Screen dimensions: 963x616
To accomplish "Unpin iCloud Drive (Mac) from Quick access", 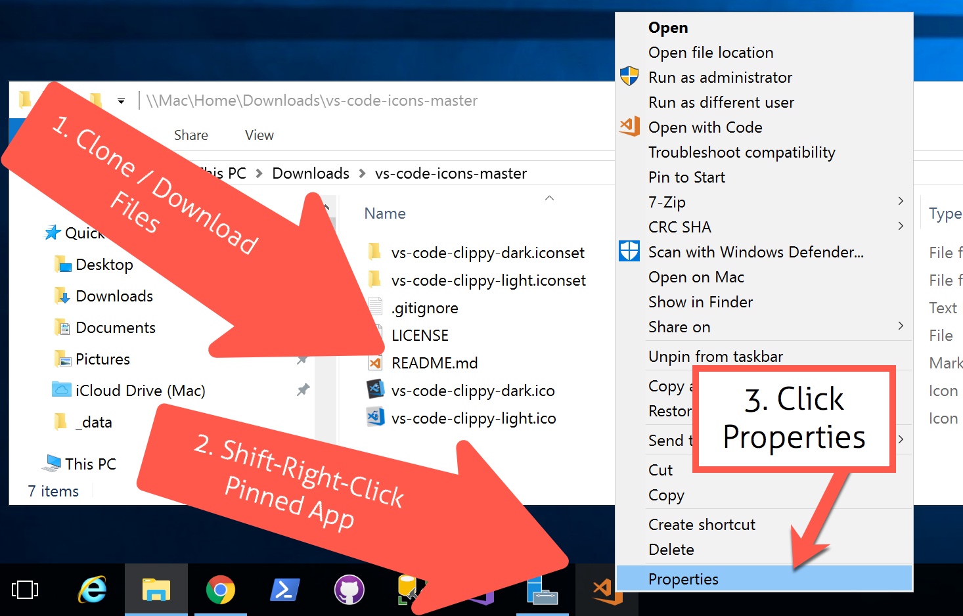I will [303, 389].
